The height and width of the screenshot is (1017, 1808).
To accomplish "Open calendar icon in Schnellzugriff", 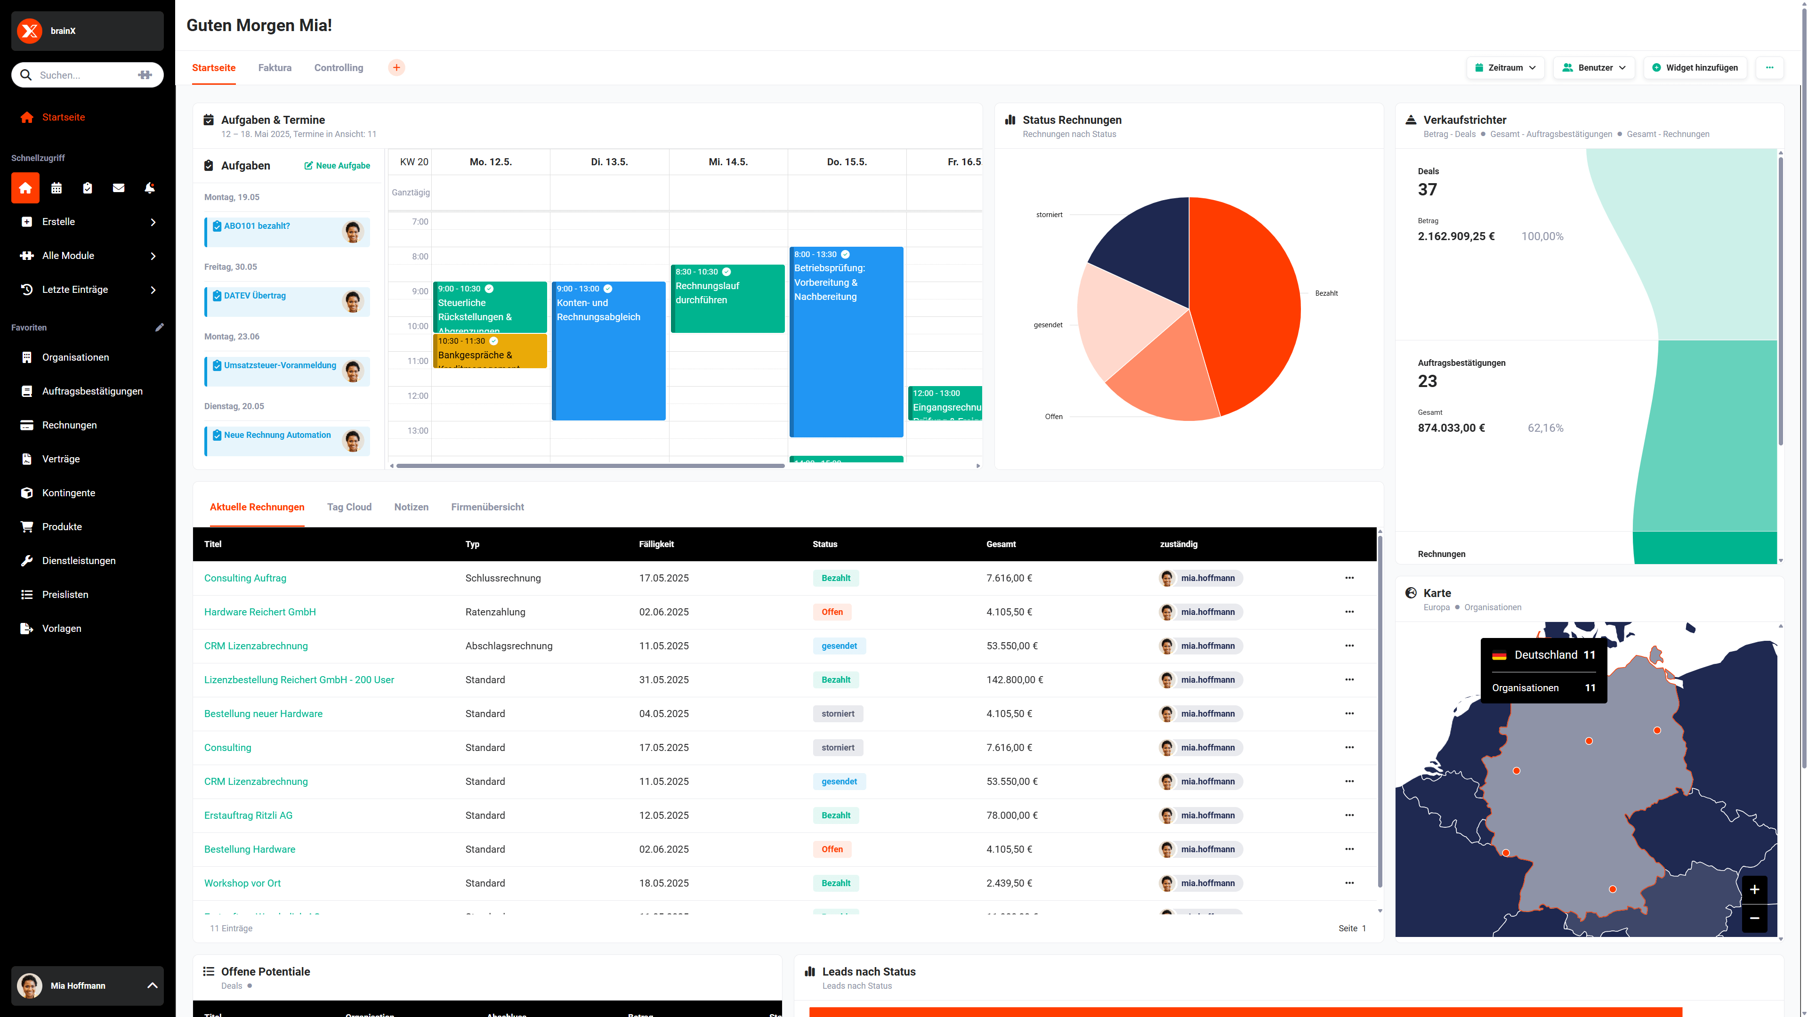I will point(57,188).
